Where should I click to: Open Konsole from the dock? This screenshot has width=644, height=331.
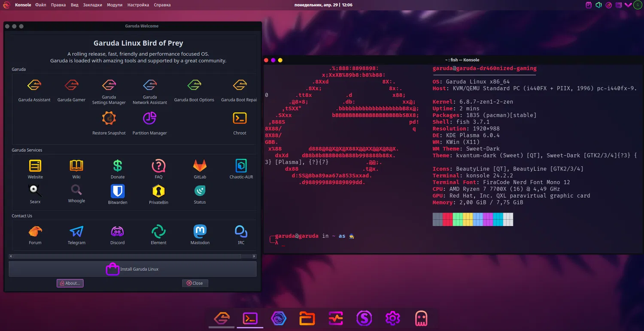click(x=250, y=319)
